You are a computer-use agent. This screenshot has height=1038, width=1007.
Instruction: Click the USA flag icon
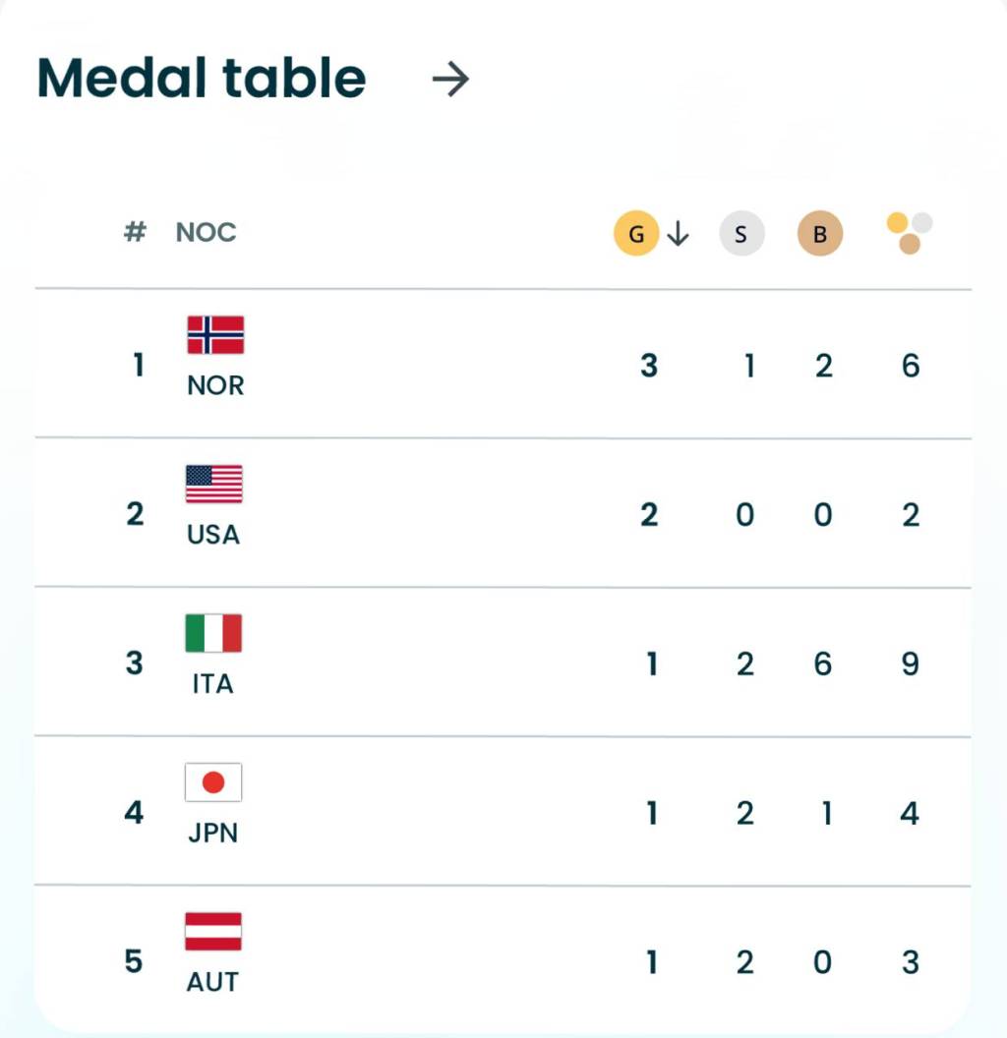click(213, 485)
